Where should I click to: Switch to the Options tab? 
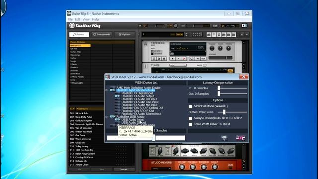tap(125, 34)
